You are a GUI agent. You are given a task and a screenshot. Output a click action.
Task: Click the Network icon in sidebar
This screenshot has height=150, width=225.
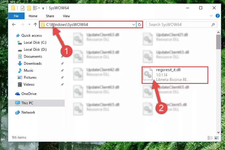tap(18, 112)
